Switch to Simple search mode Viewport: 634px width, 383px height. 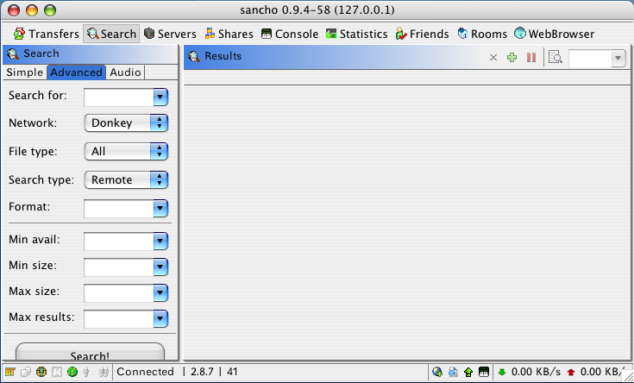[25, 72]
